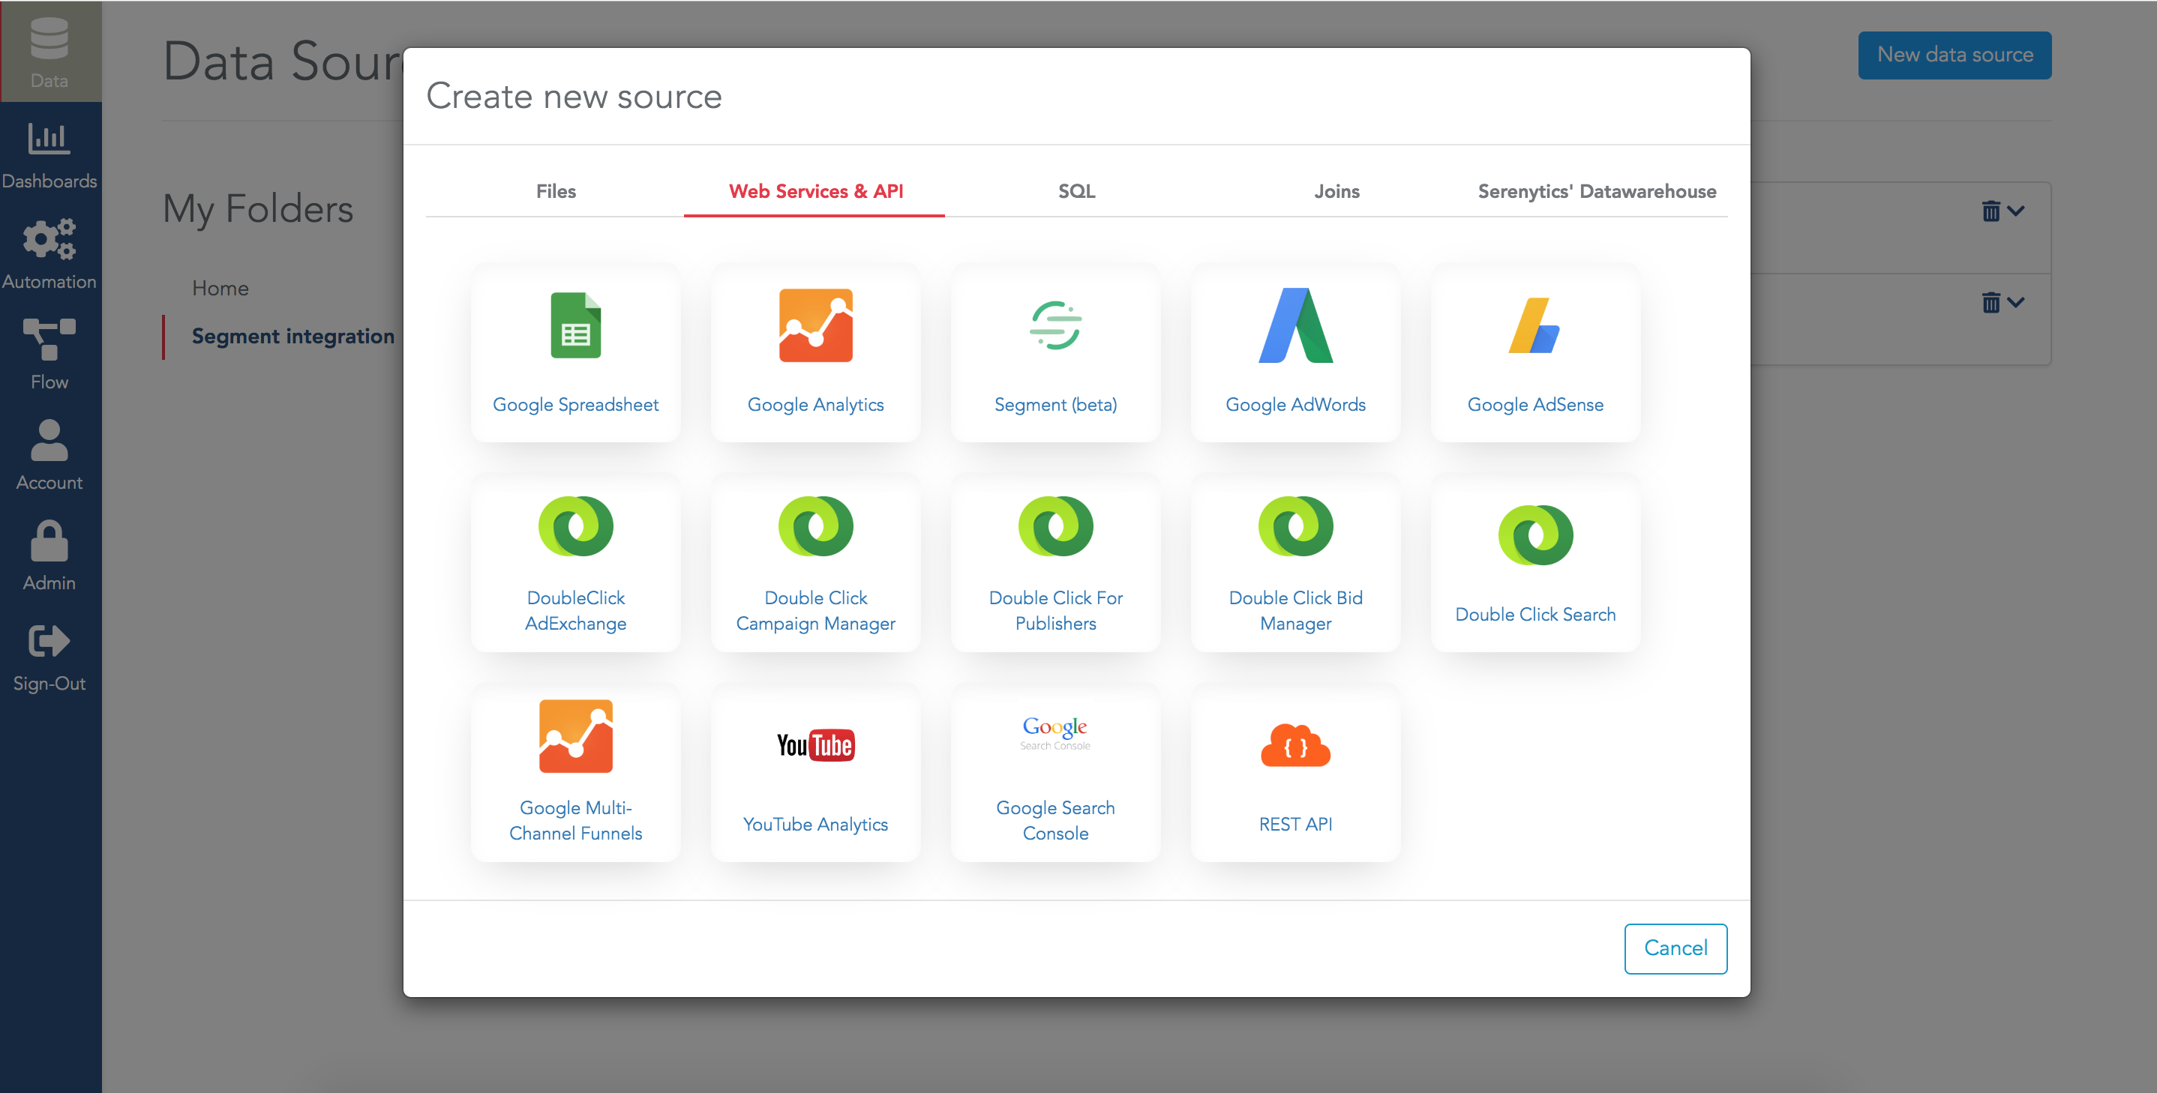This screenshot has width=2157, height=1093.
Task: Click the Double Click Bid Manager label
Action: [1295, 611]
